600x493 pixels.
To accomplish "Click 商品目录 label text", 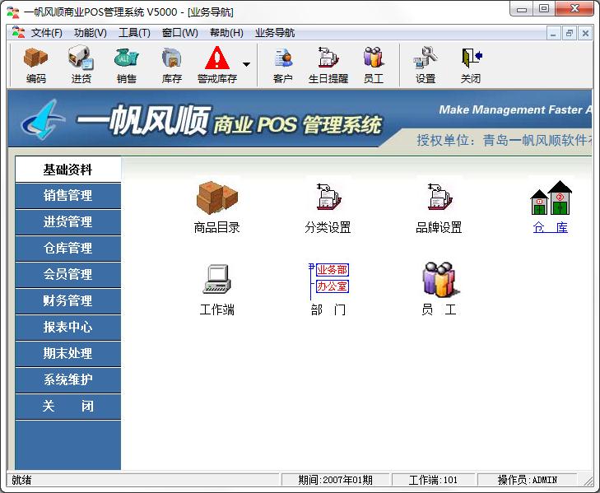I will click(216, 227).
